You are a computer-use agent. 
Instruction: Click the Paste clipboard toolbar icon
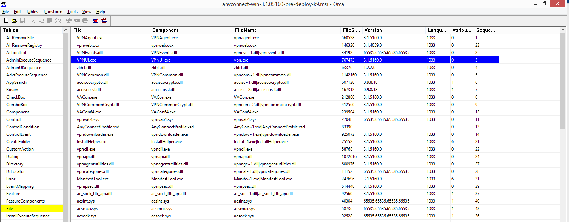point(50,21)
